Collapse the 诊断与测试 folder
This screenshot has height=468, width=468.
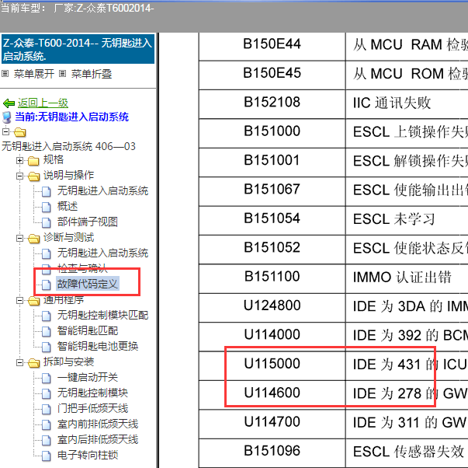coord(19,238)
